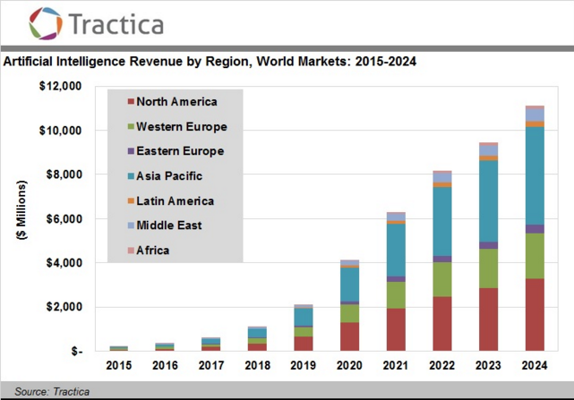Select the Western Europe green legend swatch
The width and height of the screenshot is (574, 400).
(131, 127)
